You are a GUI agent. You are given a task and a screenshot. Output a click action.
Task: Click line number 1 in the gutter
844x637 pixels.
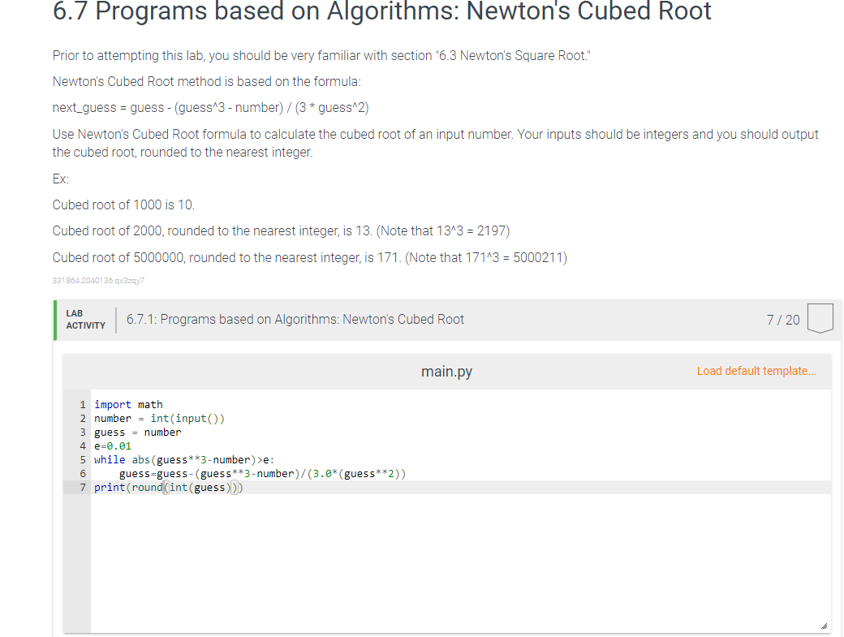point(82,404)
